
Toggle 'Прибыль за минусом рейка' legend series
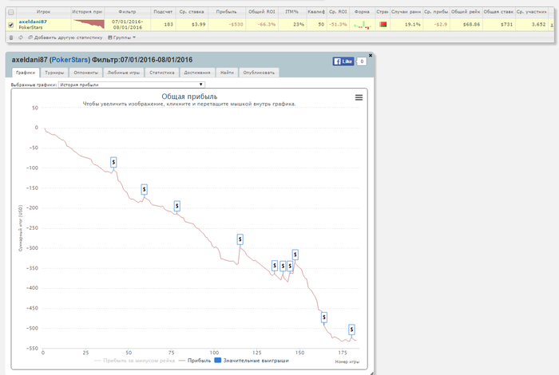click(x=134, y=361)
